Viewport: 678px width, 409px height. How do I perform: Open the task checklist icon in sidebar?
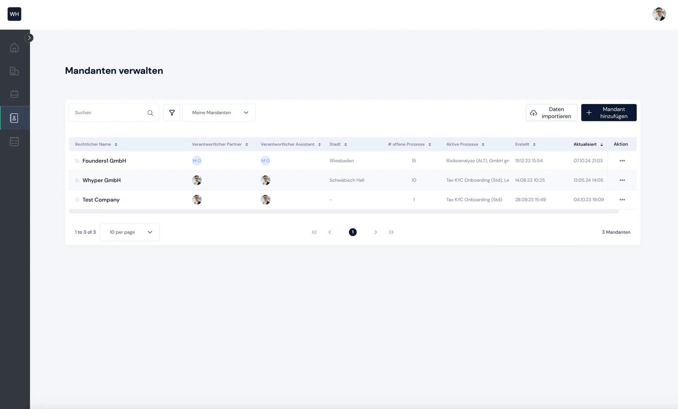(15, 141)
